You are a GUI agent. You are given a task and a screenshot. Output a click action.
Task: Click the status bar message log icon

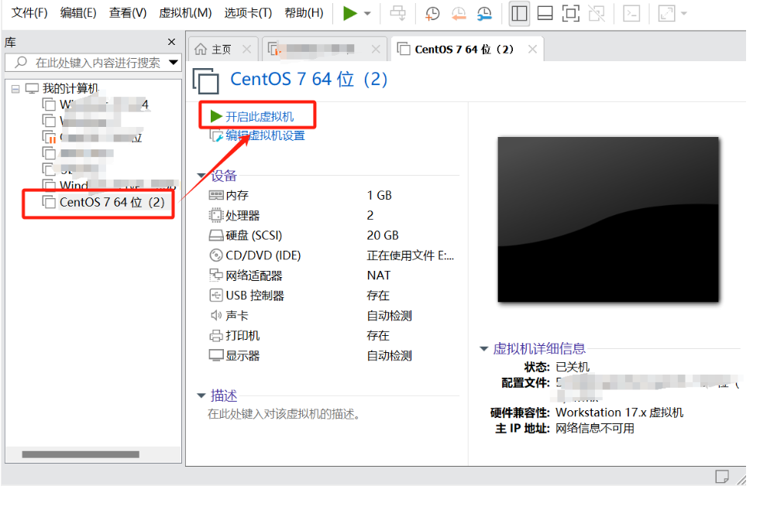tap(722, 477)
